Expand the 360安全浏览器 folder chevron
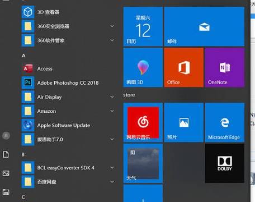Screen dimensions: 255x202 (x=112, y=26)
